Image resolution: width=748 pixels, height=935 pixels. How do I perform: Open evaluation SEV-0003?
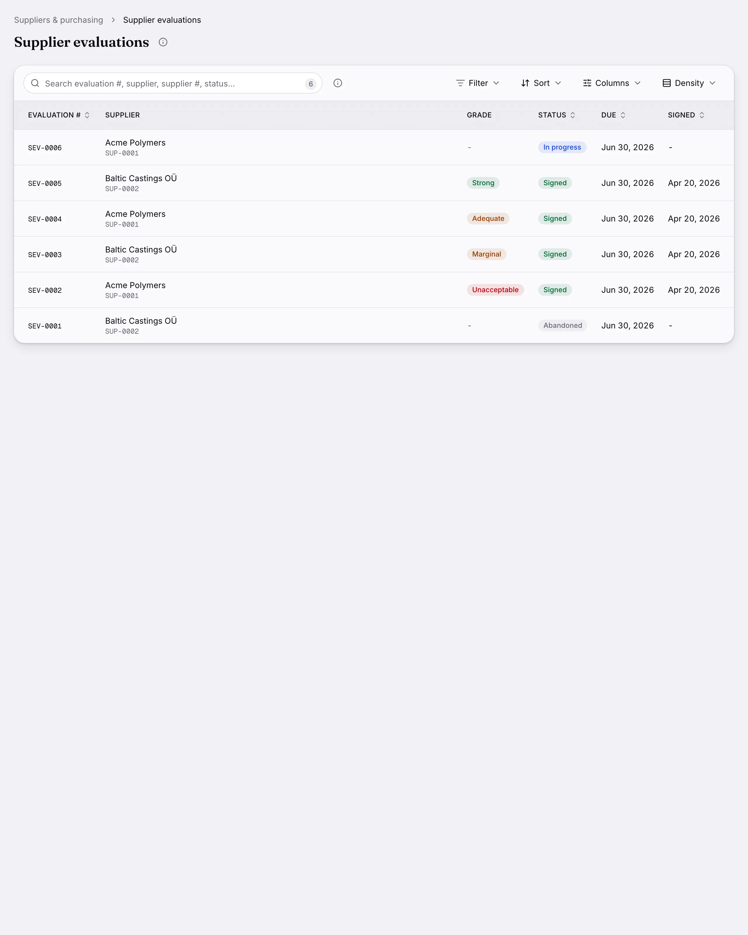[45, 254]
